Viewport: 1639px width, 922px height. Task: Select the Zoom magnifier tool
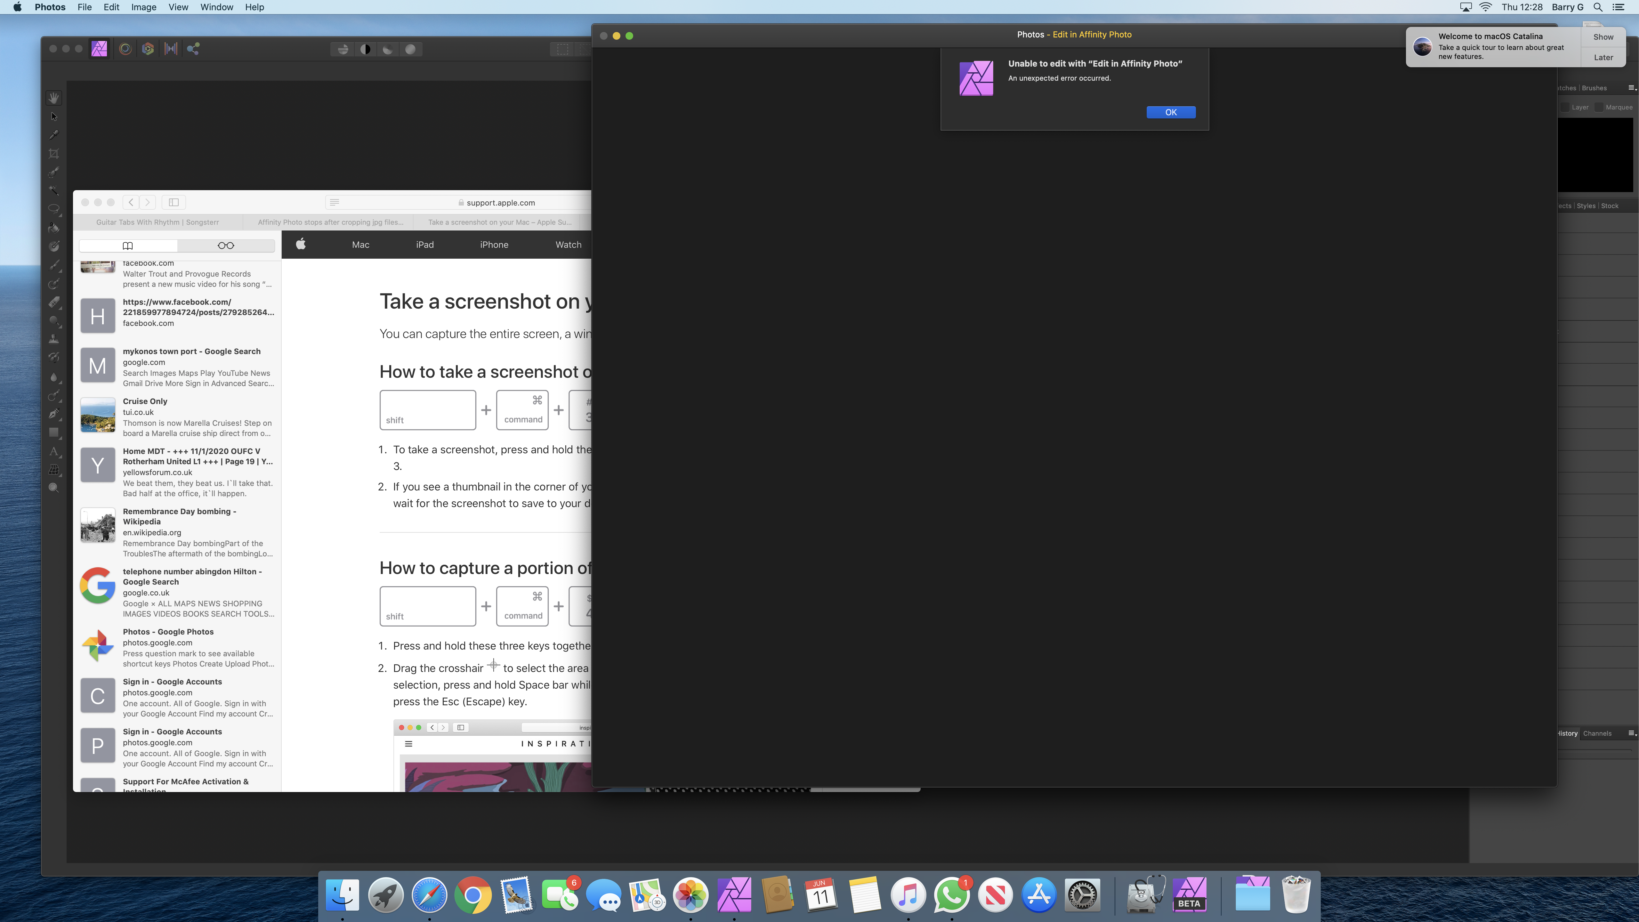pyautogui.click(x=54, y=488)
